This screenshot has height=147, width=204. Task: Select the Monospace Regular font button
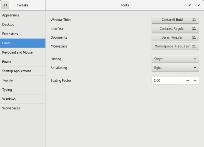pos(175,46)
